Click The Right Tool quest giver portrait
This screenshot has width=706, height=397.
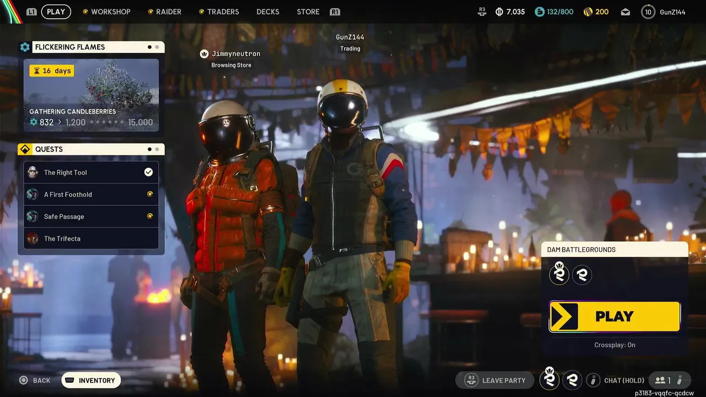pos(33,172)
